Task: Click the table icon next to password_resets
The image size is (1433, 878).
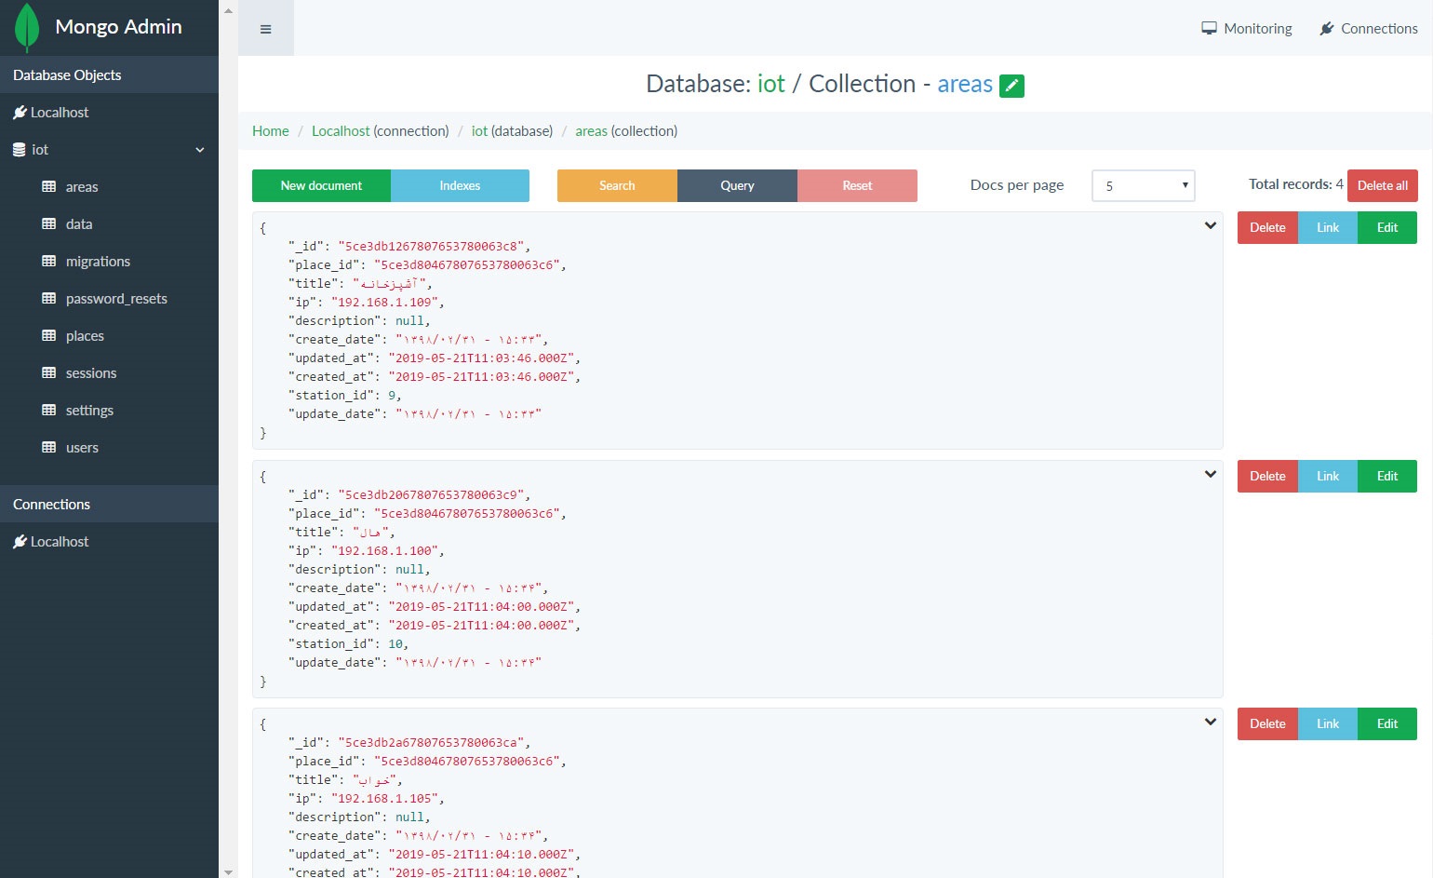Action: [49, 298]
